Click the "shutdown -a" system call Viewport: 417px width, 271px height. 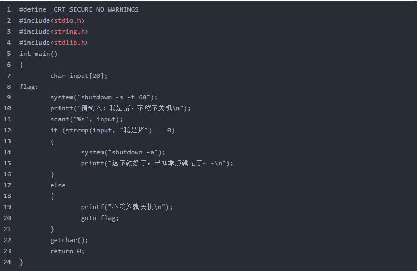tap(123, 152)
